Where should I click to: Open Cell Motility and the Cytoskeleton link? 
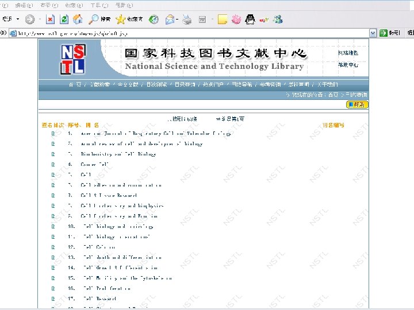coord(128,278)
